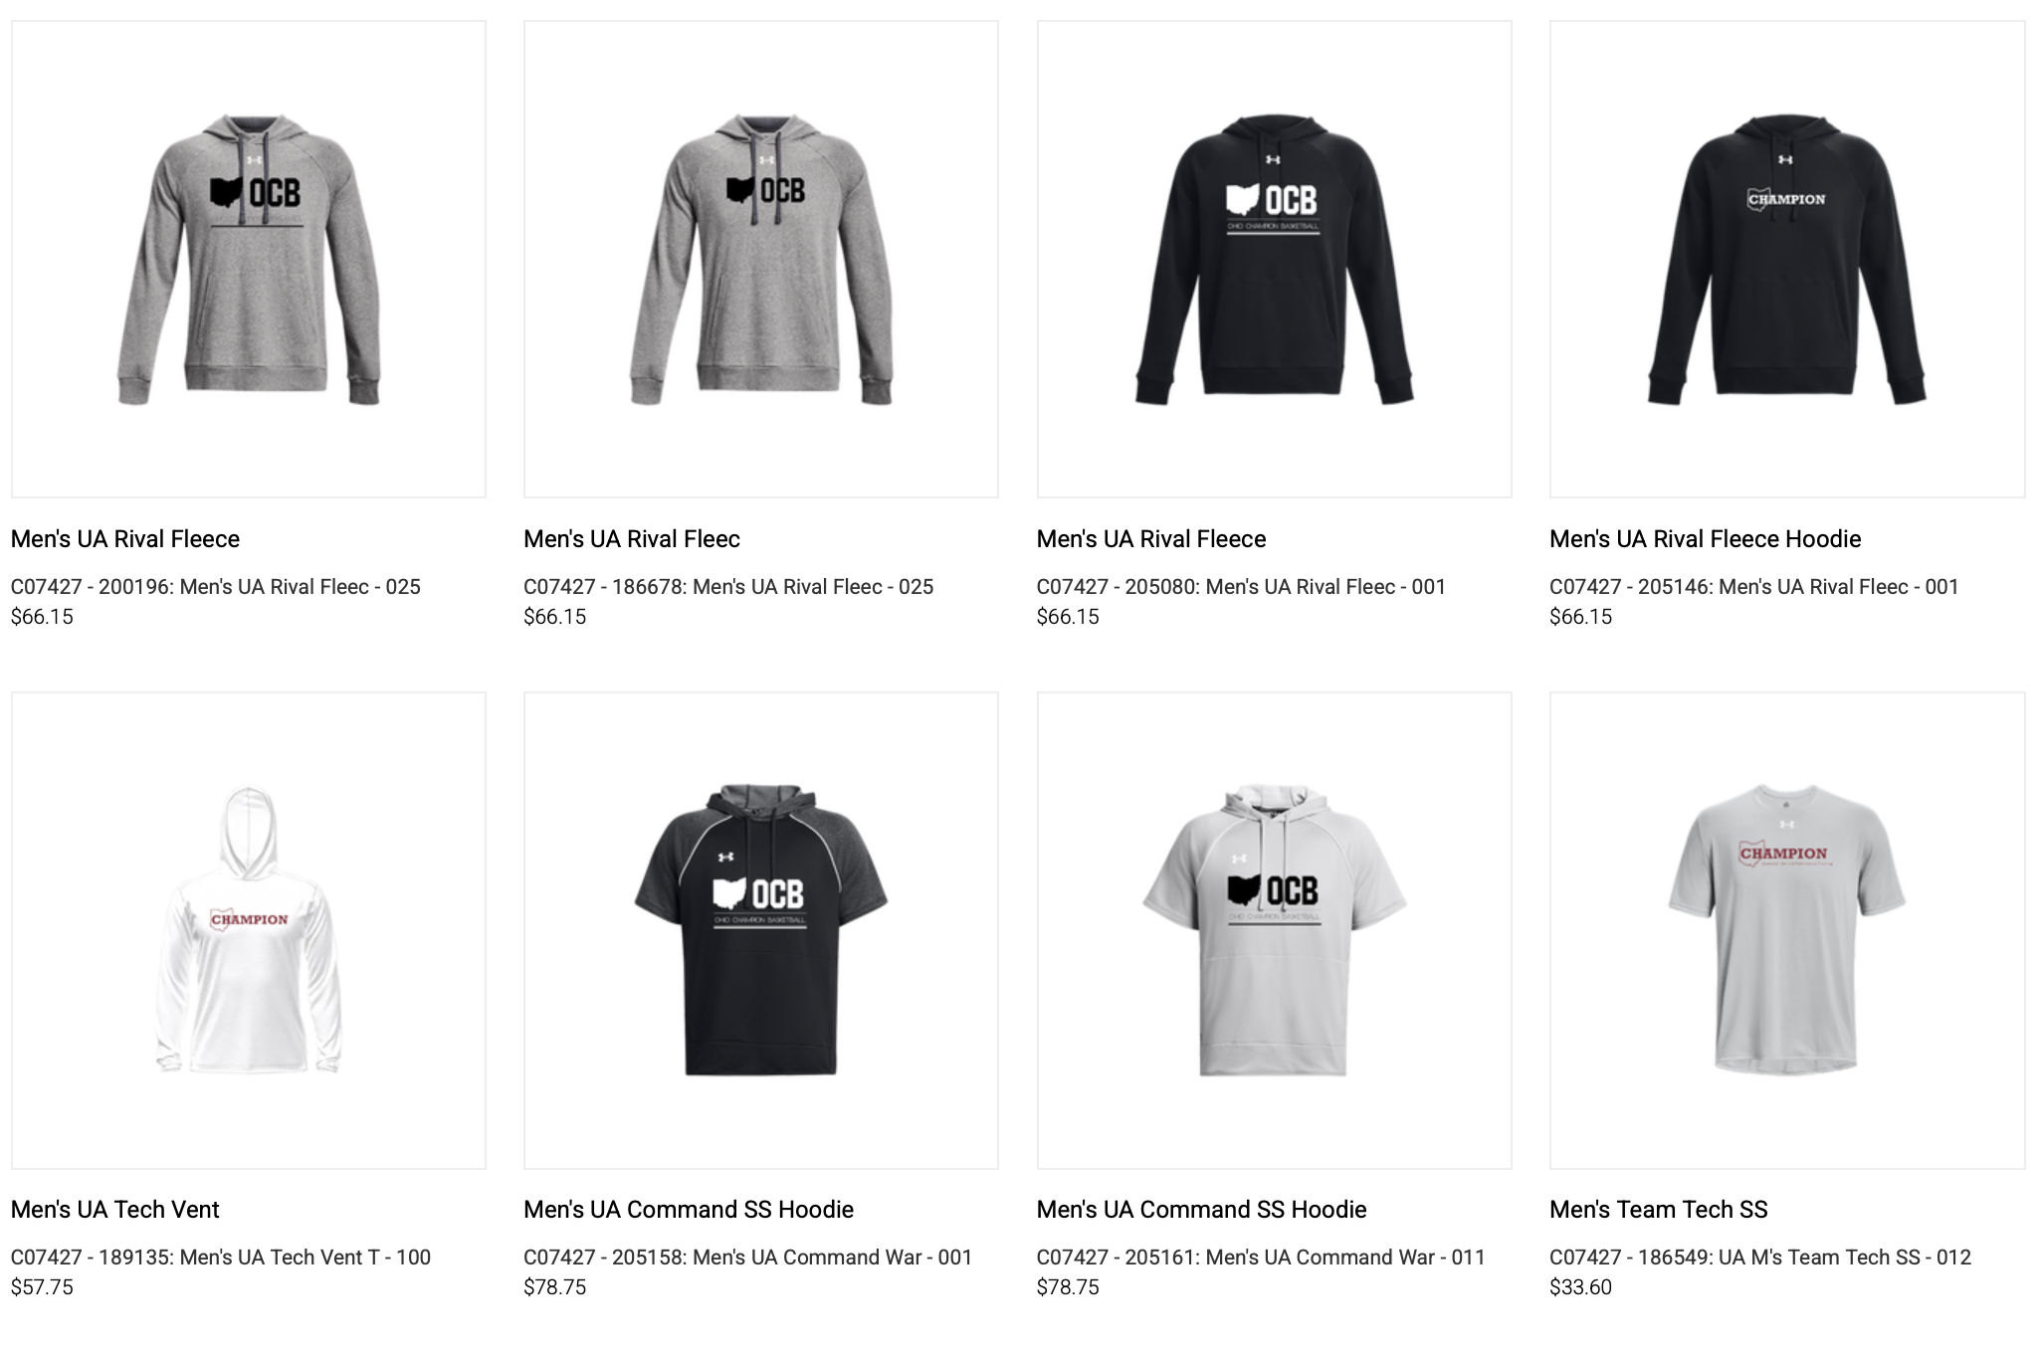Open the black Champion Rival Fleece Hoodie image

point(1787,259)
